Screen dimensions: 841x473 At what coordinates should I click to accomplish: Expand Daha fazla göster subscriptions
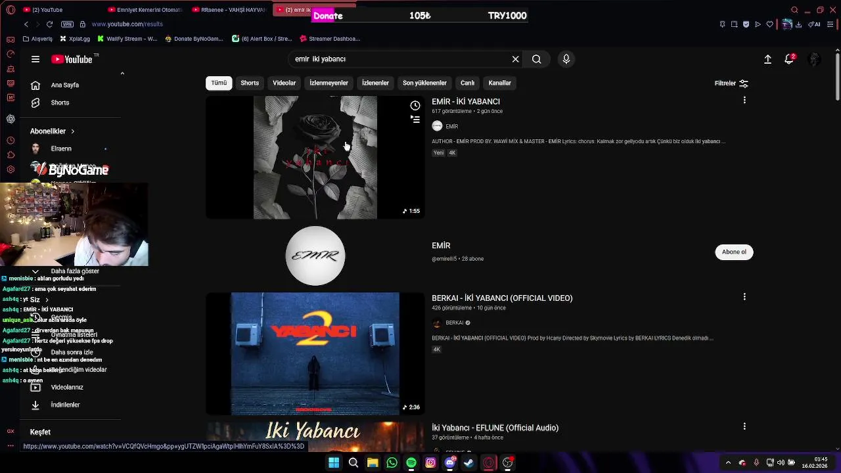(x=75, y=271)
